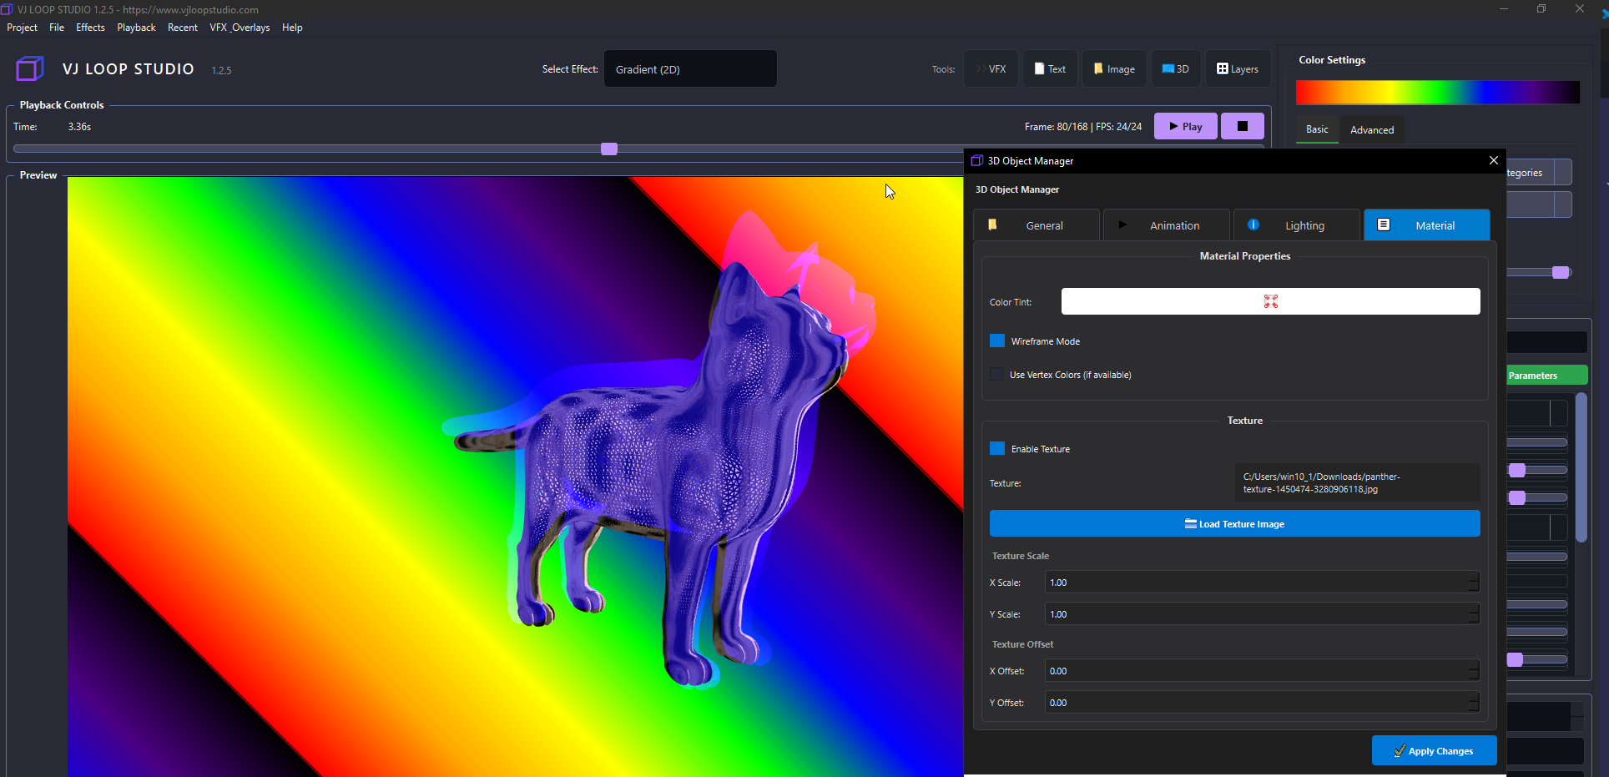The image size is (1609, 777).
Task: Open the Playback menu
Action: 136,28
